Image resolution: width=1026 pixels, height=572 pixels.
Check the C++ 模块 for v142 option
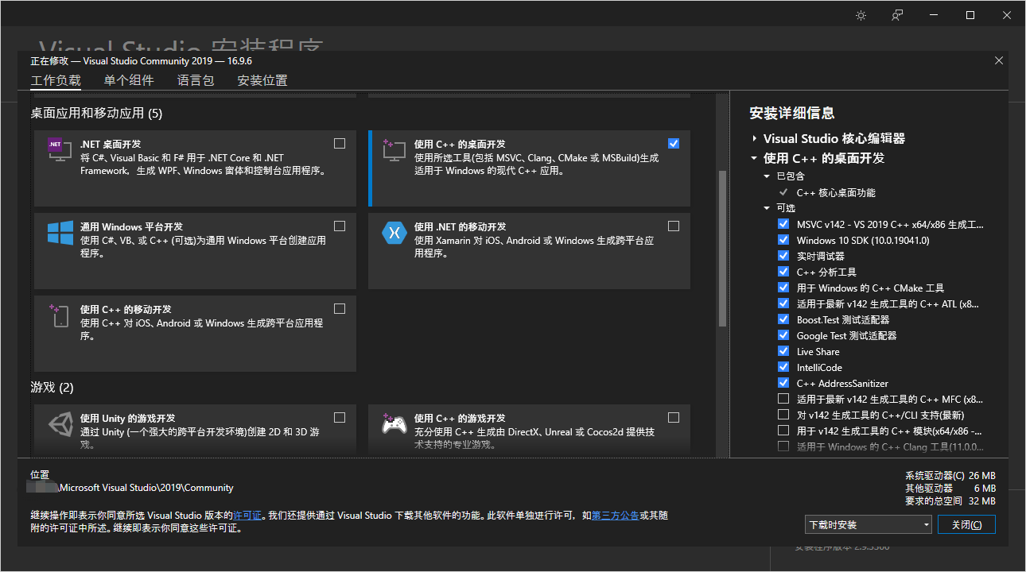point(783,431)
